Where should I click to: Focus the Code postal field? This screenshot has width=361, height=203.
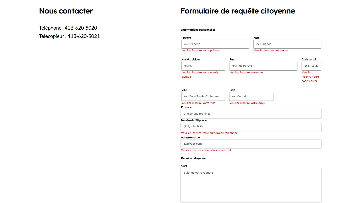coord(311,66)
